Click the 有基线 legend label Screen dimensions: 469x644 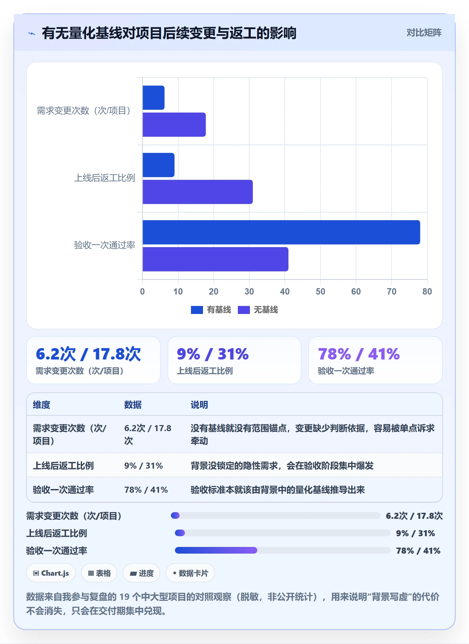219,310
